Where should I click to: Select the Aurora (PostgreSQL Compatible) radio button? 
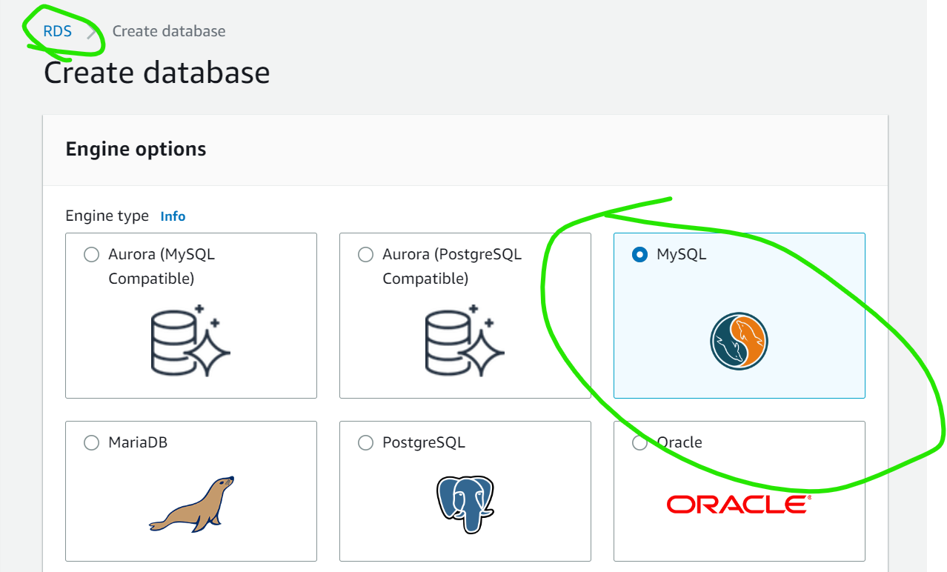coord(365,255)
